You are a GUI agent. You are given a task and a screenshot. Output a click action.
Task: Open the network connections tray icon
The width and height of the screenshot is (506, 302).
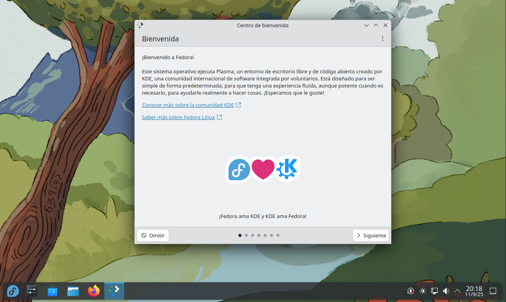click(434, 291)
